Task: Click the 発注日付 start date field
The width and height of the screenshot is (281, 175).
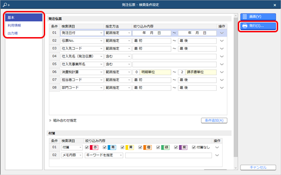Action: 152,33
